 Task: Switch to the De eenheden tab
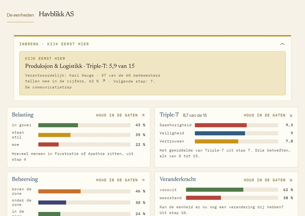20,15
